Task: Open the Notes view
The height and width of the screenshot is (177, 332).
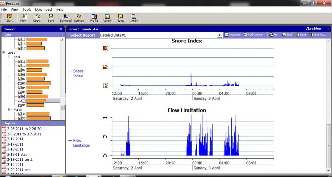Action: [120, 18]
